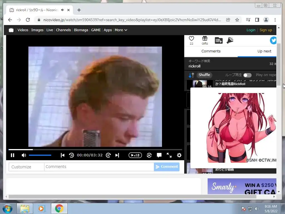Open the Chrome profile avatar
The height and width of the screenshot is (214, 285).
(x=266, y=20)
